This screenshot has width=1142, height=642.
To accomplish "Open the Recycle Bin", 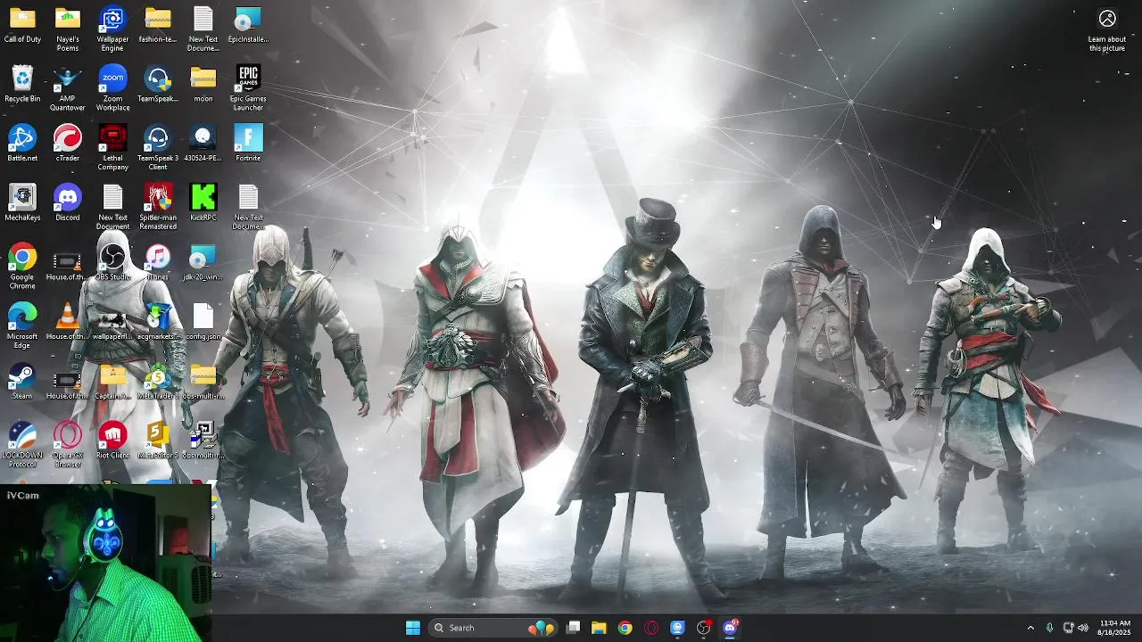I will (x=22, y=84).
